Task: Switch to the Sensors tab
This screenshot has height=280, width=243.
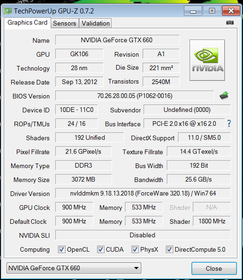Action: point(65,23)
